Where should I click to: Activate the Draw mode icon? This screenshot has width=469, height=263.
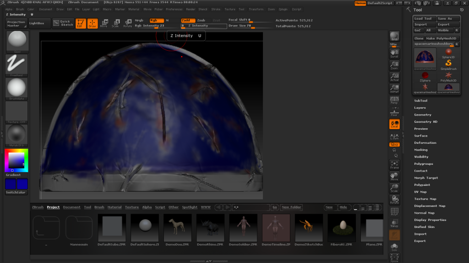tap(93, 23)
